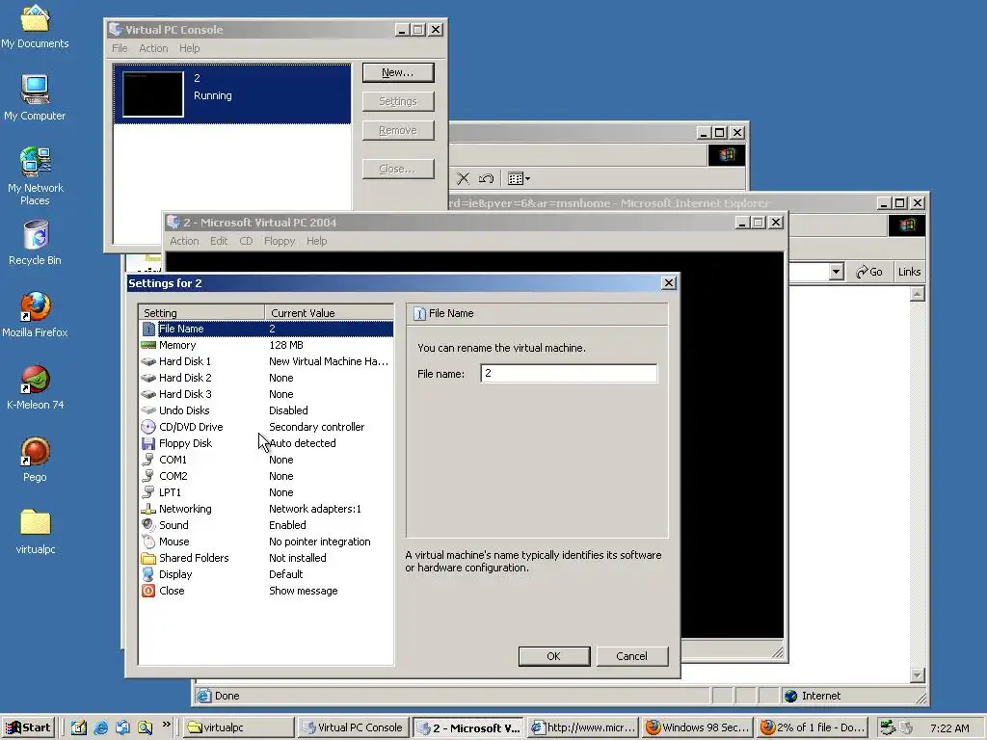Viewport: 987px width, 740px height.
Task: Open the Views dropdown in Explorer toolbar
Action: 519,178
